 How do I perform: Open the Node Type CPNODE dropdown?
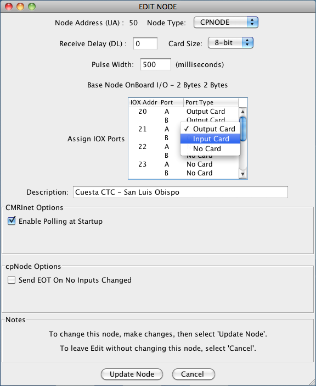pyautogui.click(x=225, y=23)
